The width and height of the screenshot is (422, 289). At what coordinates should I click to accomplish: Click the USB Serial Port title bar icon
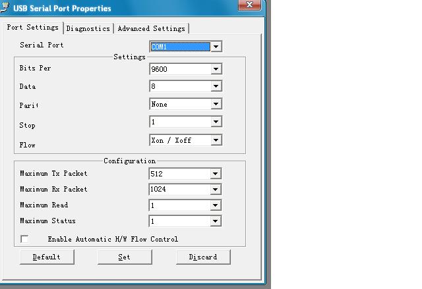tap(5, 8)
